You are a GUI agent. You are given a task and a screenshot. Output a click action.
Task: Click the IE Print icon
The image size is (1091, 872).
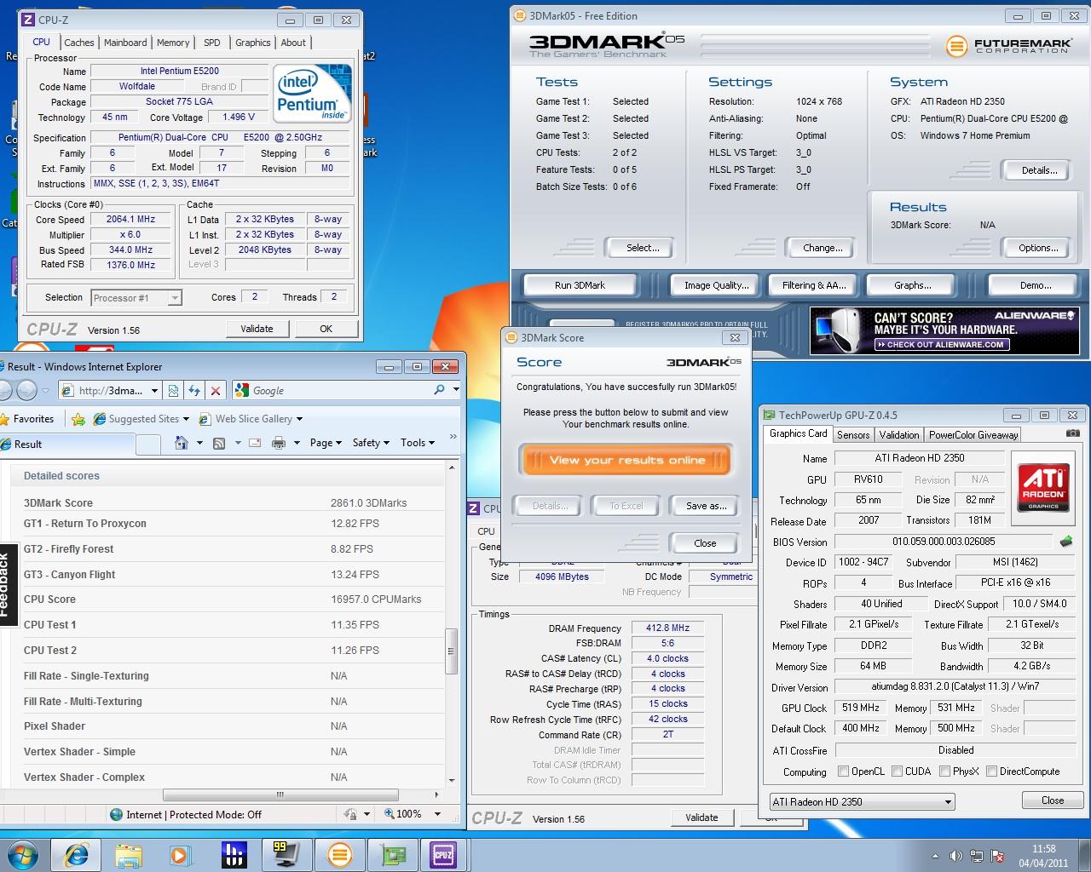(x=278, y=443)
